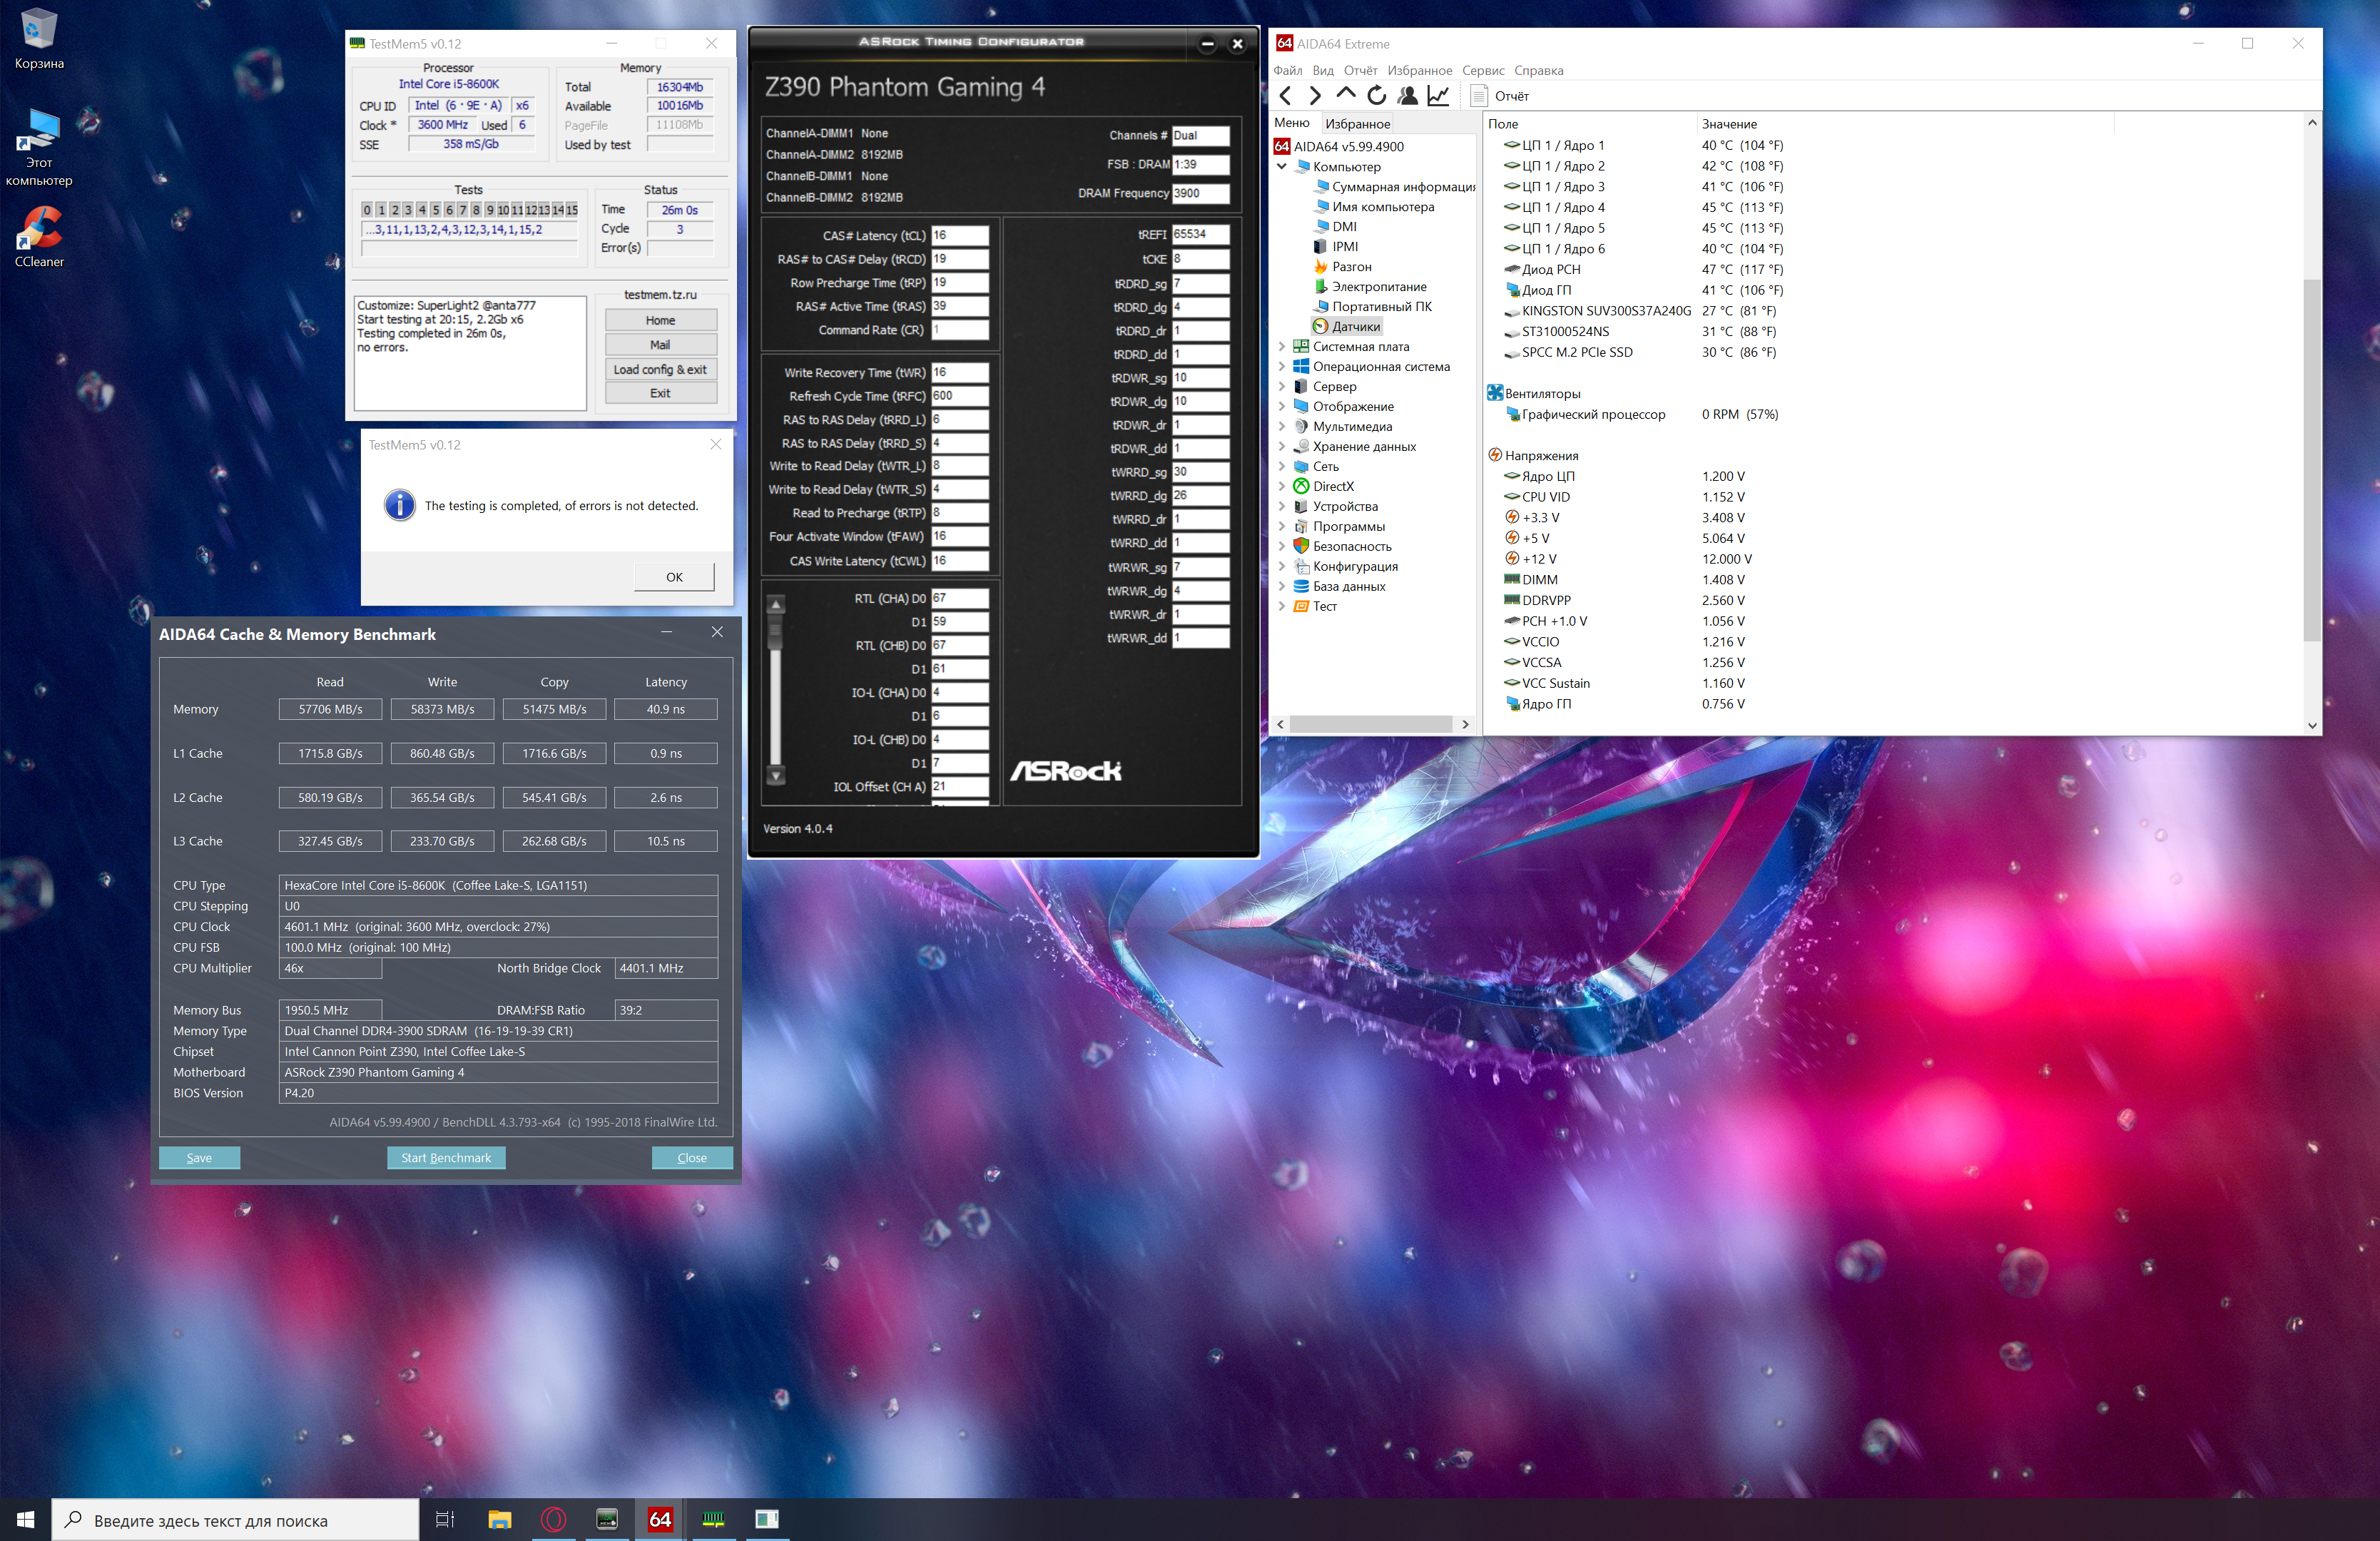
Task: Expand the Системная плата tree node
Action: tap(1282, 347)
